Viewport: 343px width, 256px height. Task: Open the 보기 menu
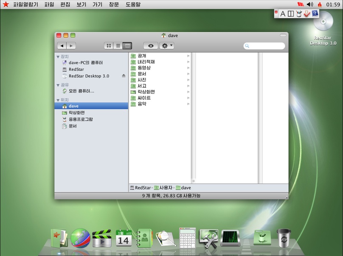tap(82, 4)
